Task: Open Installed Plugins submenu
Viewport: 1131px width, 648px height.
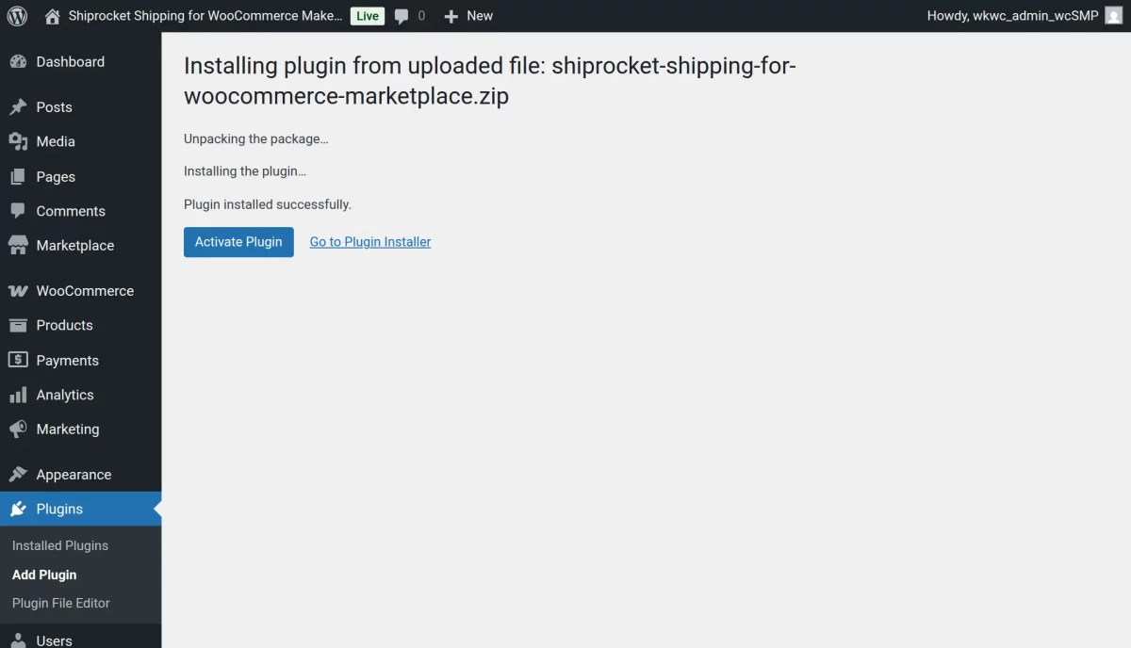Action: [x=60, y=545]
